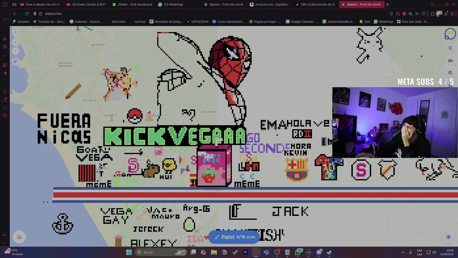This screenshot has width=458, height=258.
Task: Click the Opera GX logo menu
Action: [5, 4]
